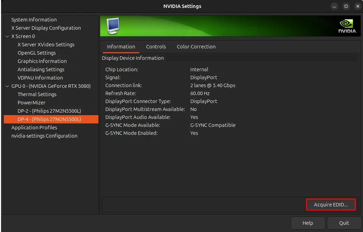The width and height of the screenshot is (363, 232).
Task: Select Antialiasing Settings
Action: [x=41, y=69]
